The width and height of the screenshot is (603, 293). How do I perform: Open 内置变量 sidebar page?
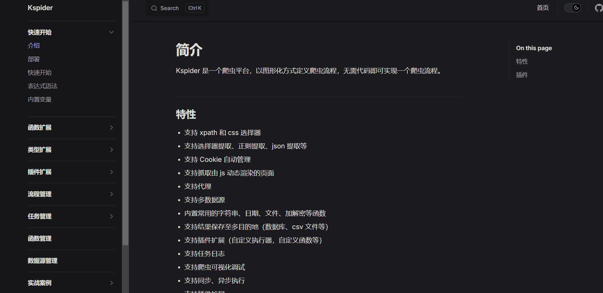click(40, 100)
